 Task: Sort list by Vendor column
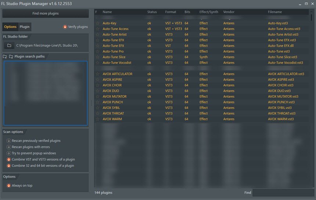[229, 12]
